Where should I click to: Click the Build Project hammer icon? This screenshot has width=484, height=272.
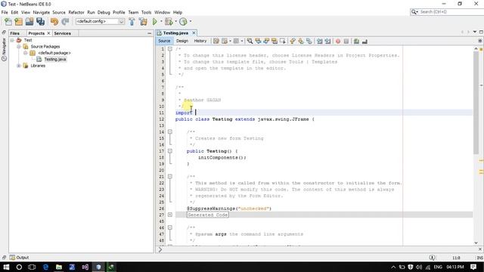(x=132, y=21)
